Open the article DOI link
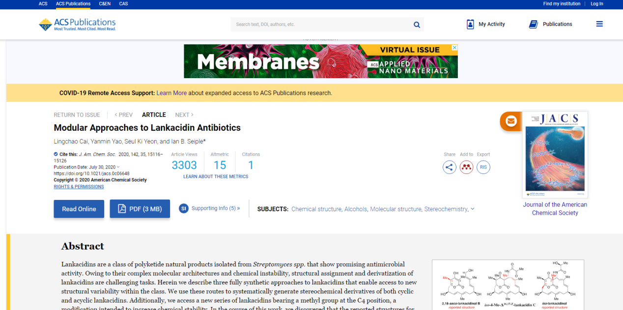Viewport: 623px width, 310px height. pyautogui.click(x=91, y=173)
